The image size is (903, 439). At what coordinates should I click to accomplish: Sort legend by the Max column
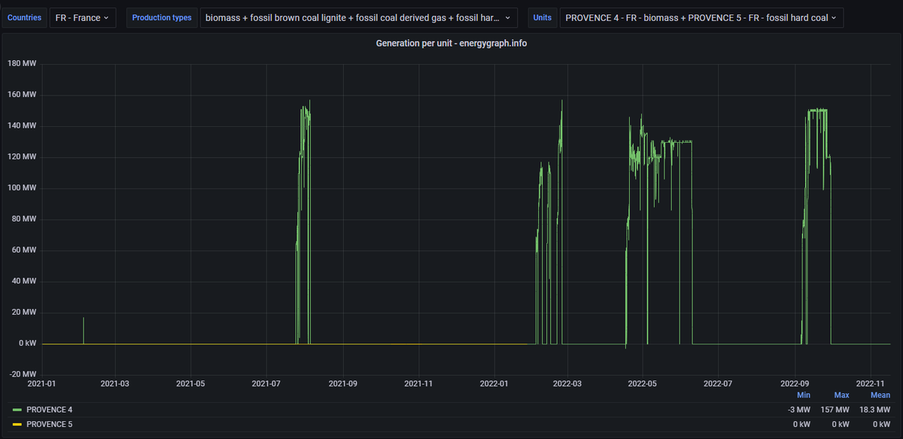pyautogui.click(x=841, y=395)
